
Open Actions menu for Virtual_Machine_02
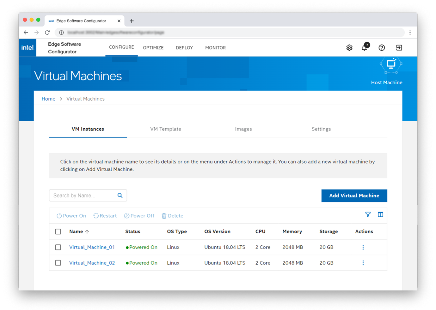tap(363, 263)
